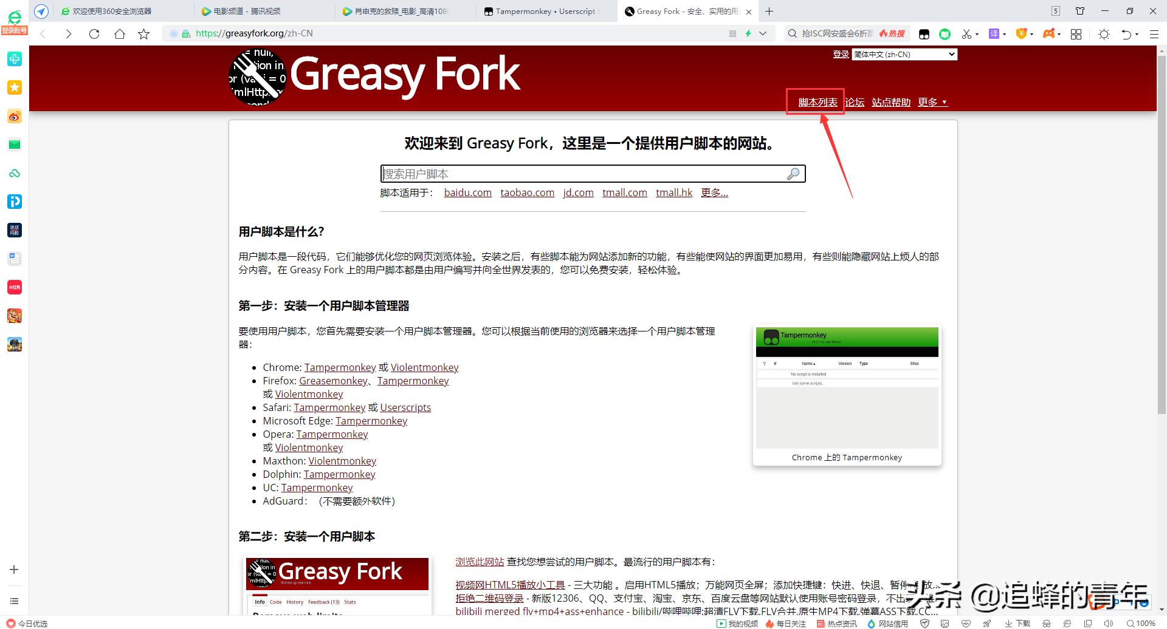This screenshot has width=1167, height=629.
Task: Open the Tampermonkey on Chrome screenshot thumbnail
Action: coord(847,388)
